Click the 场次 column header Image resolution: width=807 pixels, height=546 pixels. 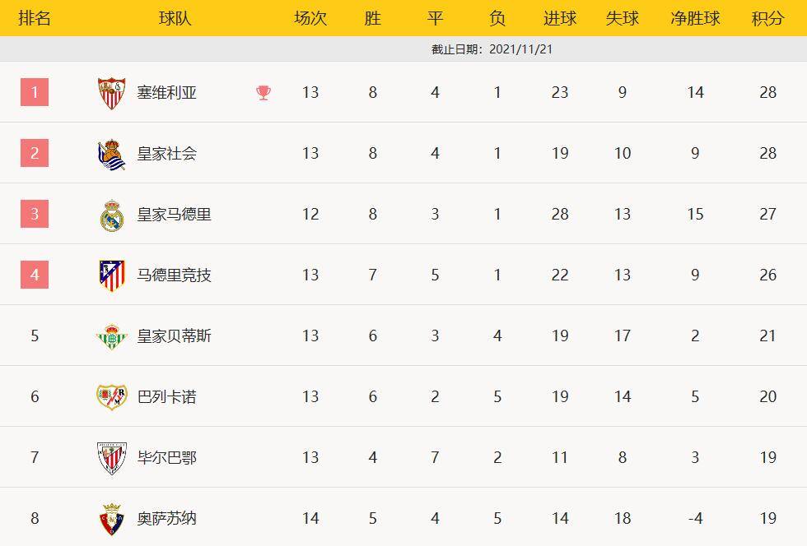coord(310,18)
